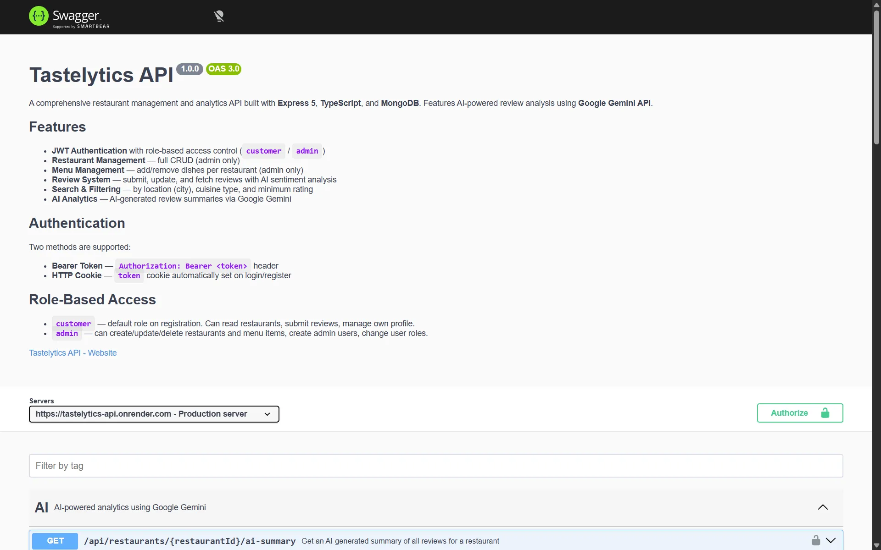Screen dimensions: 881x550
Task: Open the Tastelytics API - Website link
Action: point(73,353)
